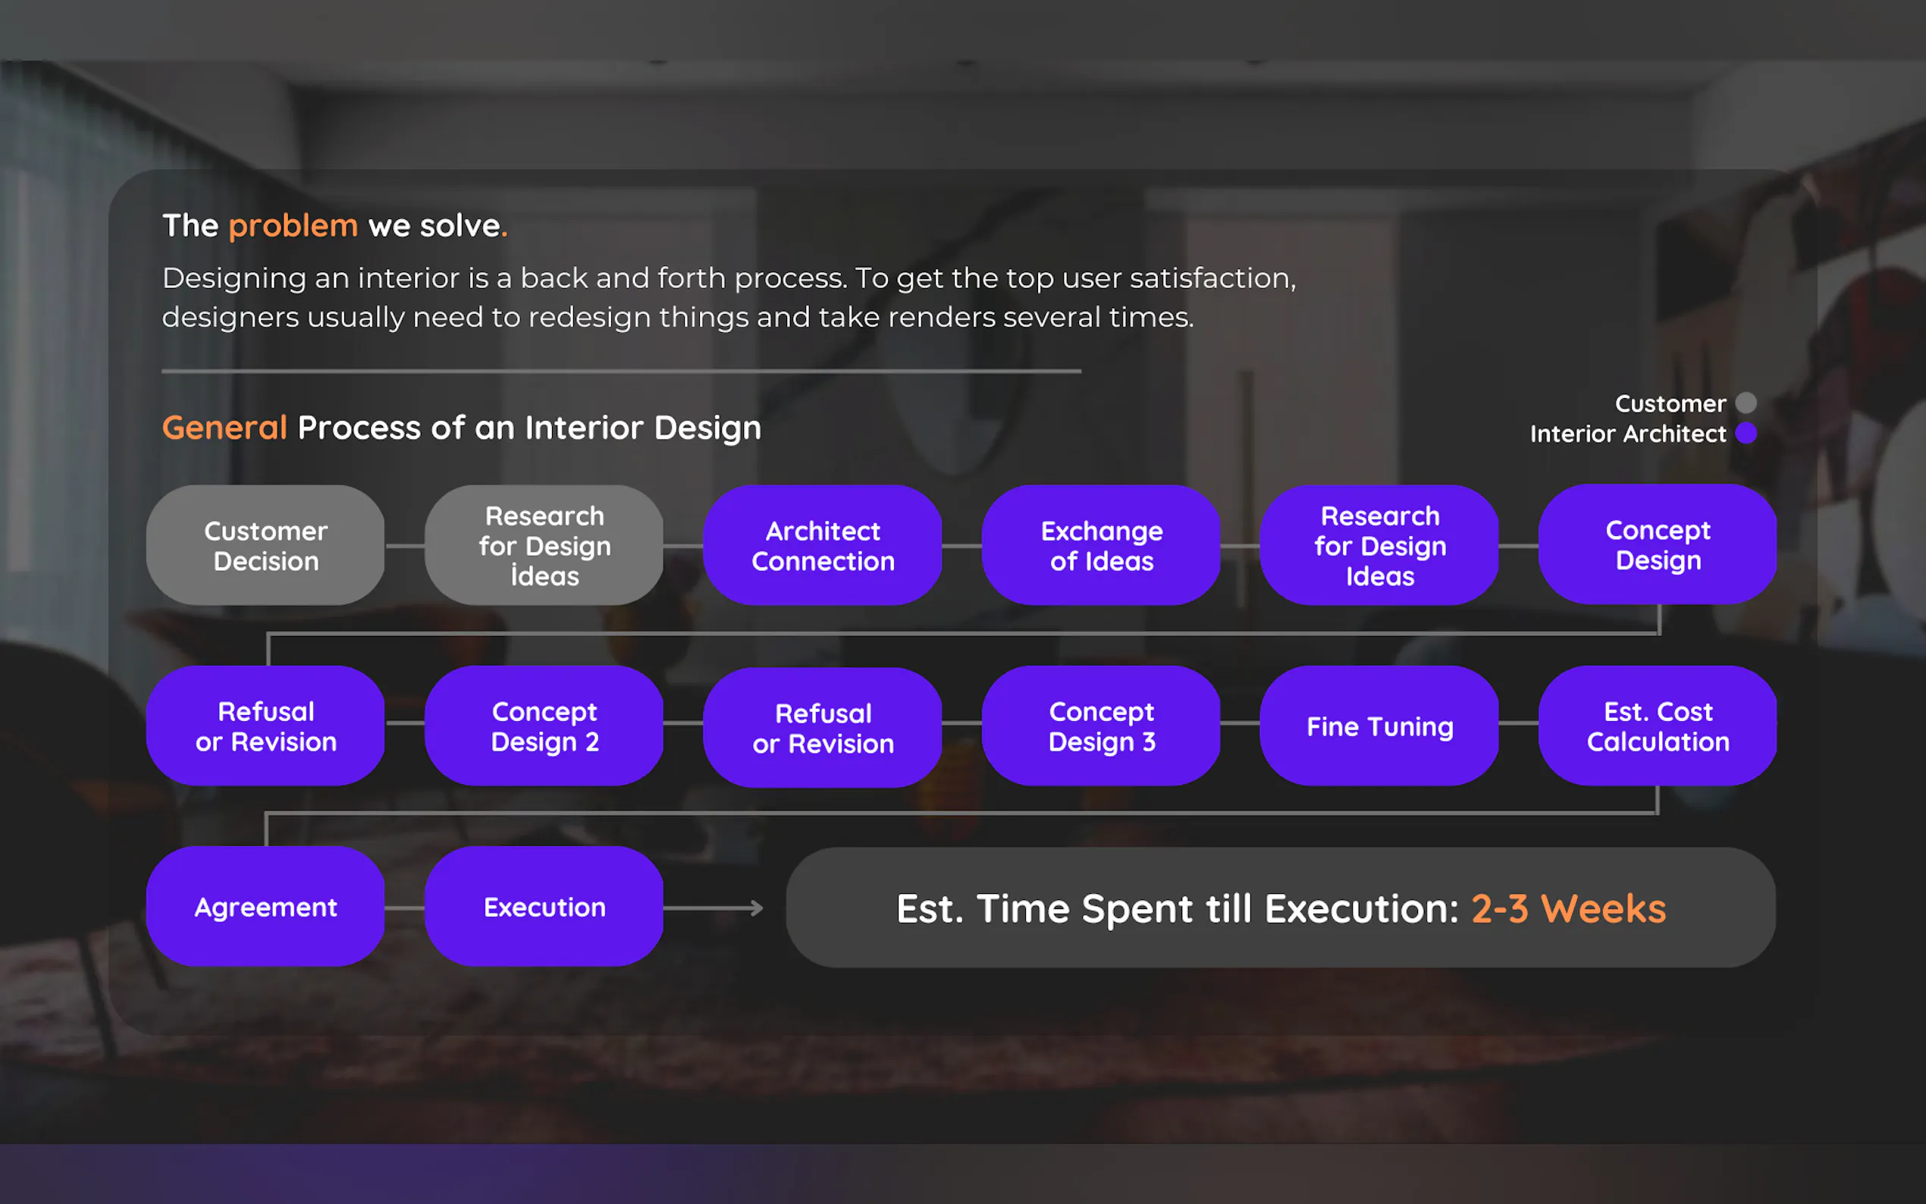Click the Concept Design 2 node
The height and width of the screenshot is (1204, 1926).
coord(544,726)
